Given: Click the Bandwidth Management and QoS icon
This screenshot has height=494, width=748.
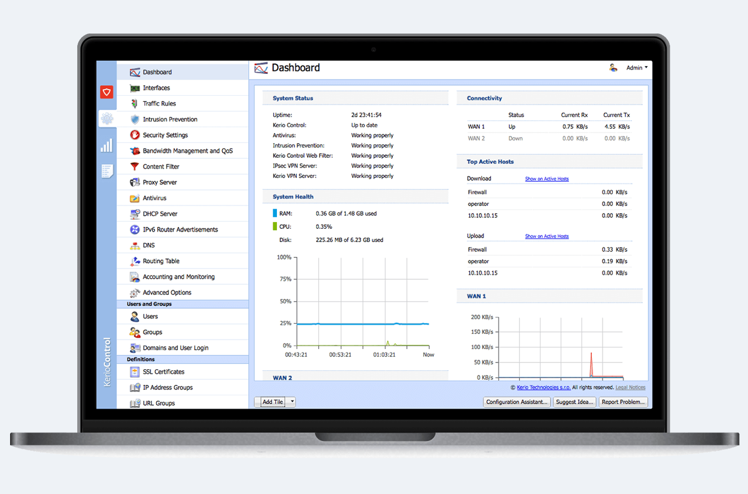Looking at the screenshot, I should 135,150.
